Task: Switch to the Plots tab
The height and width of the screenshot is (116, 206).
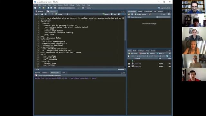Action: click(x=135, y=51)
